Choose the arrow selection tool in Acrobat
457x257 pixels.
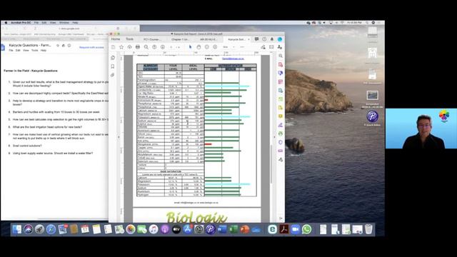pyautogui.click(x=191, y=47)
